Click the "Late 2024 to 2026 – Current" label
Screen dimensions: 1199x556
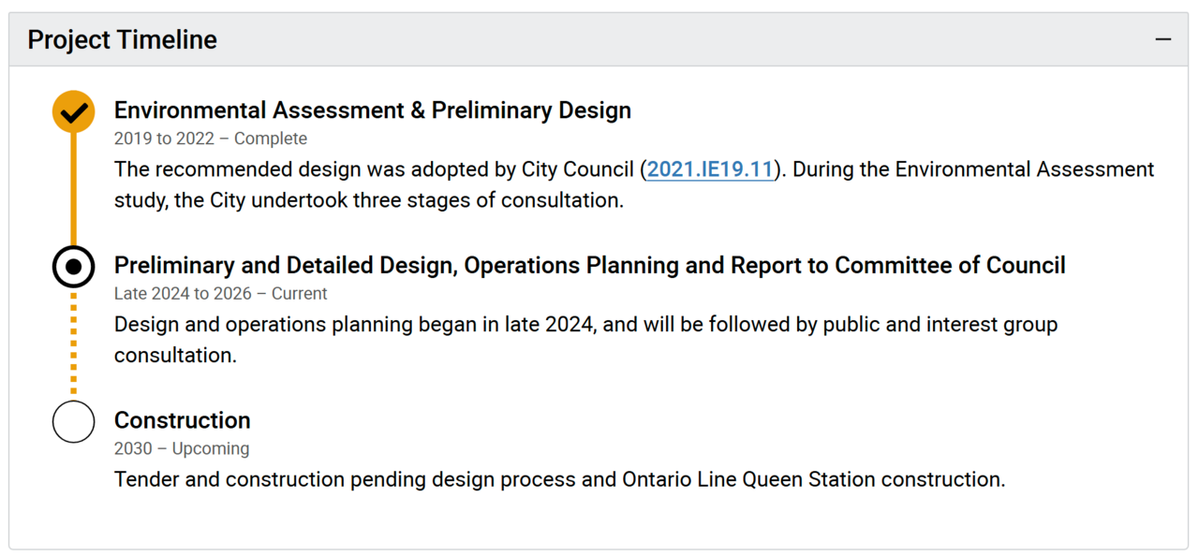(x=220, y=294)
